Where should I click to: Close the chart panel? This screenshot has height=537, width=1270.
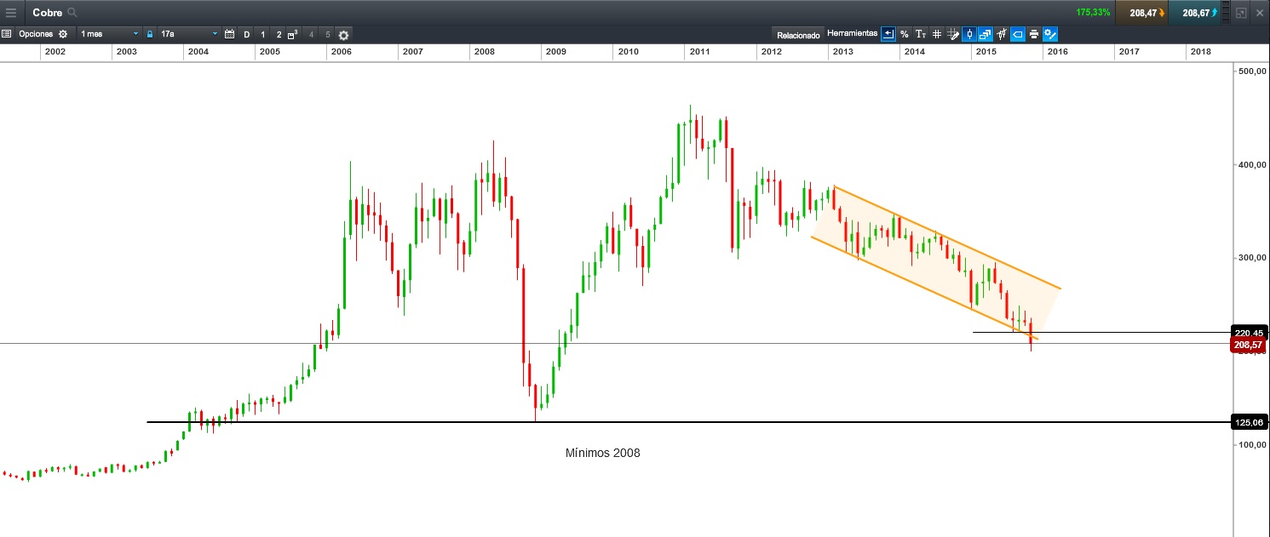(x=1260, y=13)
